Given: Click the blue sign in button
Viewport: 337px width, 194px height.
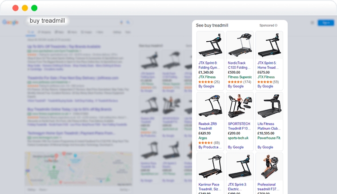Looking at the screenshot, I should click(326, 23).
